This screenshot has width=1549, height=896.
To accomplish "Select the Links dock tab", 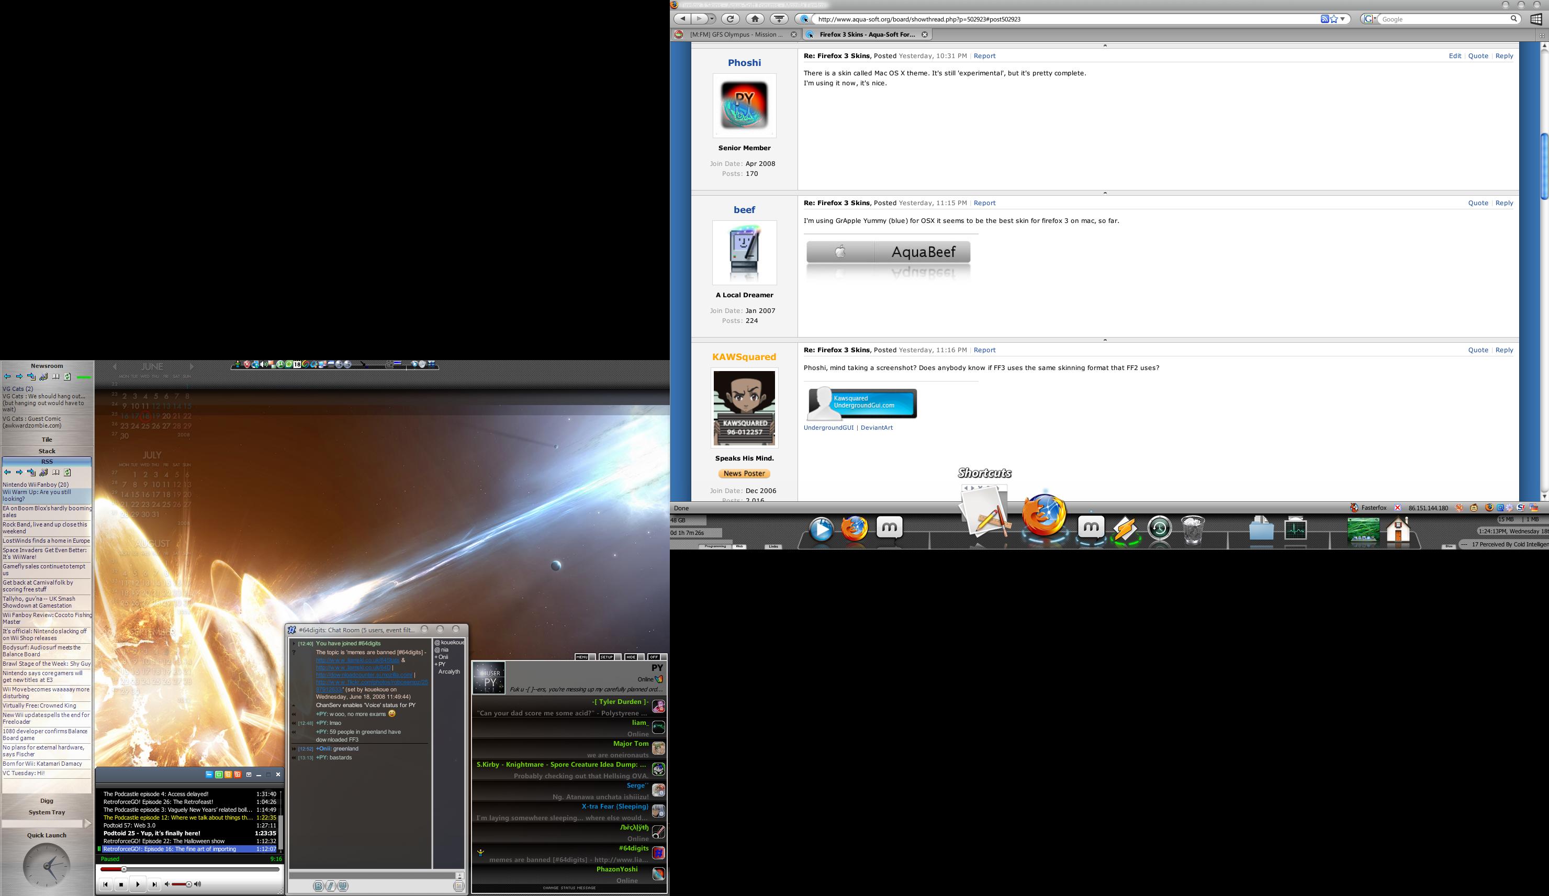I will pos(773,546).
